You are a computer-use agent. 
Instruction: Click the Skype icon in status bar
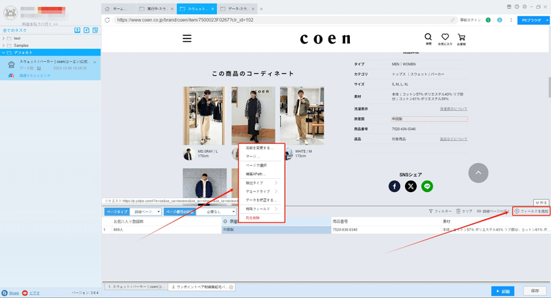point(5,292)
